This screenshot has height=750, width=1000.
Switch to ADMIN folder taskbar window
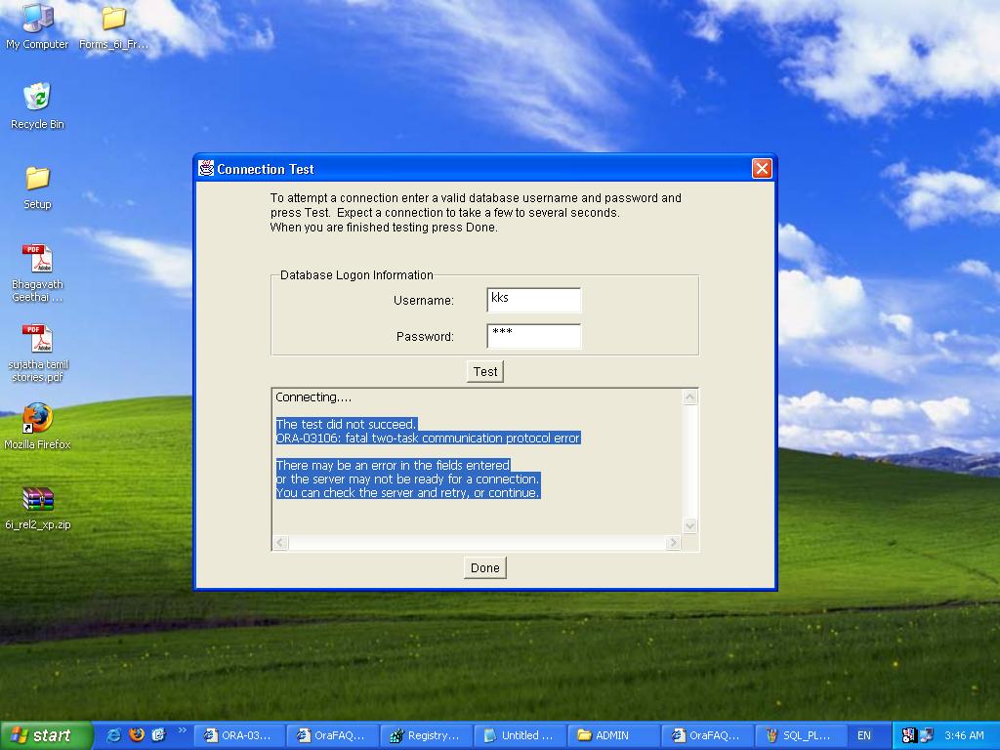[613, 735]
